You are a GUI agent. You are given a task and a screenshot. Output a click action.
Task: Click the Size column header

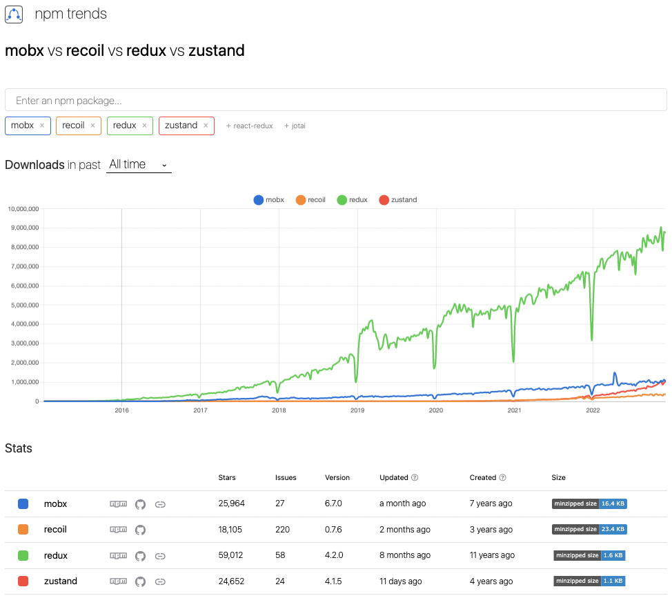[558, 477]
